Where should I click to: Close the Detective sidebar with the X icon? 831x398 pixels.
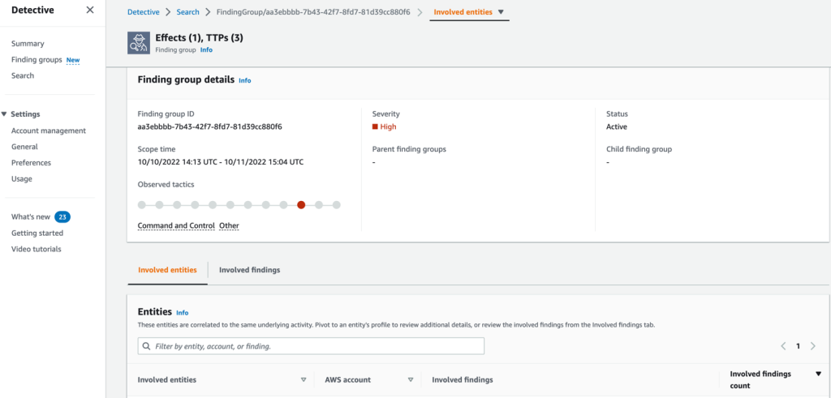pos(90,10)
